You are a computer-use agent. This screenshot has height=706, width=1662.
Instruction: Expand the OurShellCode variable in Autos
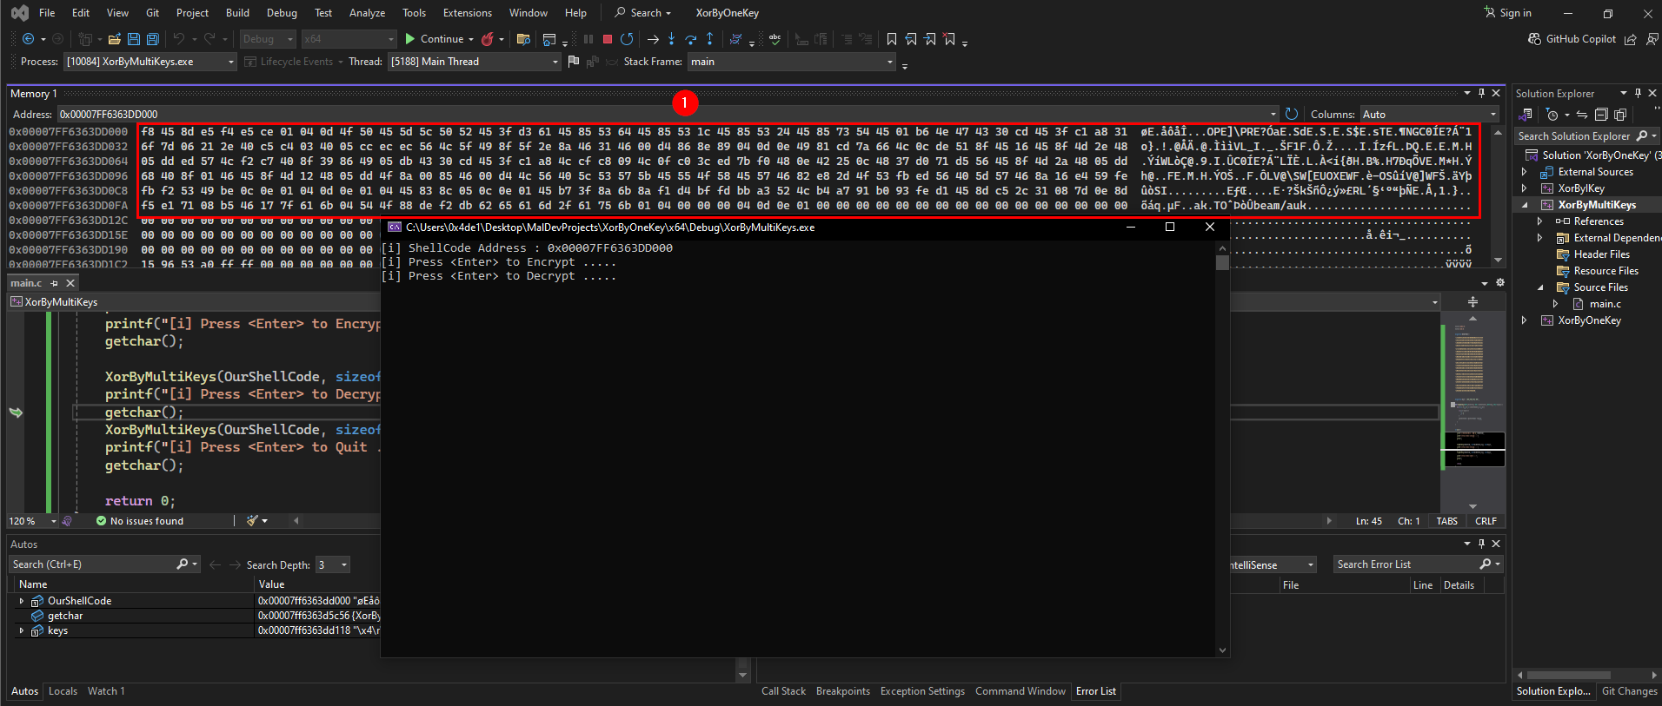[x=22, y=601]
